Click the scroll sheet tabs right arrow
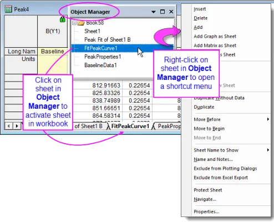Image resolution: width=274 pixels, height=222 pixels. (x=17, y=126)
